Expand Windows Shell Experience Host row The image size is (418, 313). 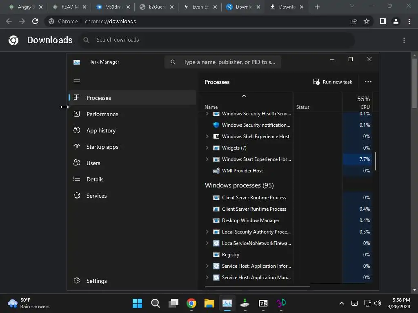pos(207,136)
